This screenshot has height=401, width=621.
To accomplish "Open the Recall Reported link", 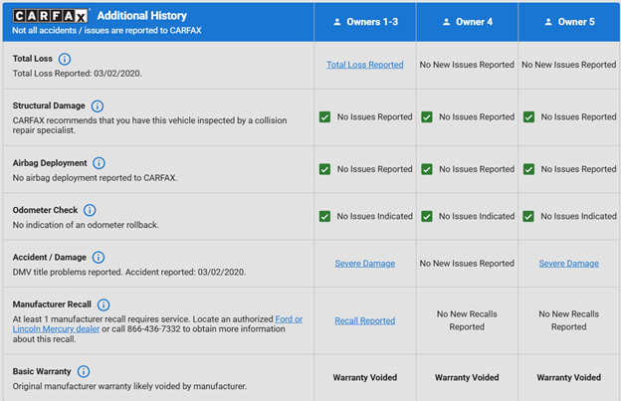I will coord(365,320).
